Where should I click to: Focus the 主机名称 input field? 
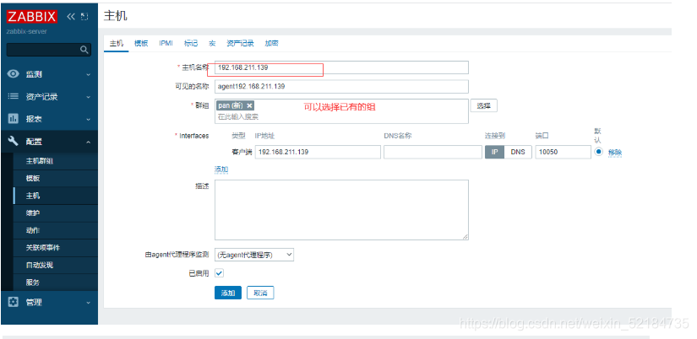point(341,67)
